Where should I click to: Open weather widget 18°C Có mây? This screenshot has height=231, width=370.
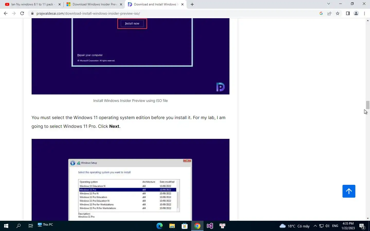coord(294,226)
